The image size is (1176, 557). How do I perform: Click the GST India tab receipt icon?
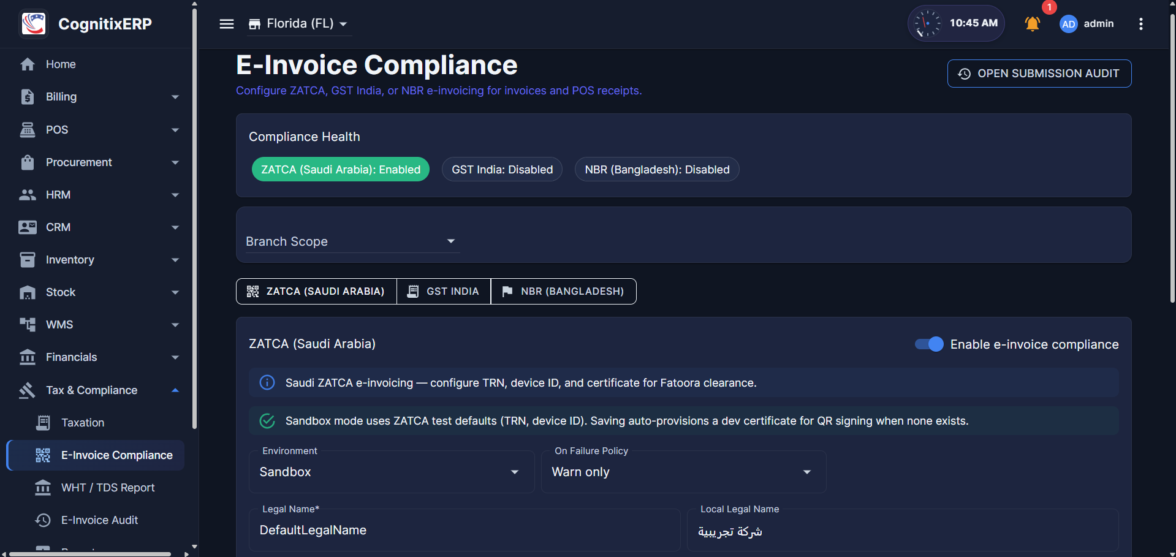pyautogui.click(x=413, y=291)
